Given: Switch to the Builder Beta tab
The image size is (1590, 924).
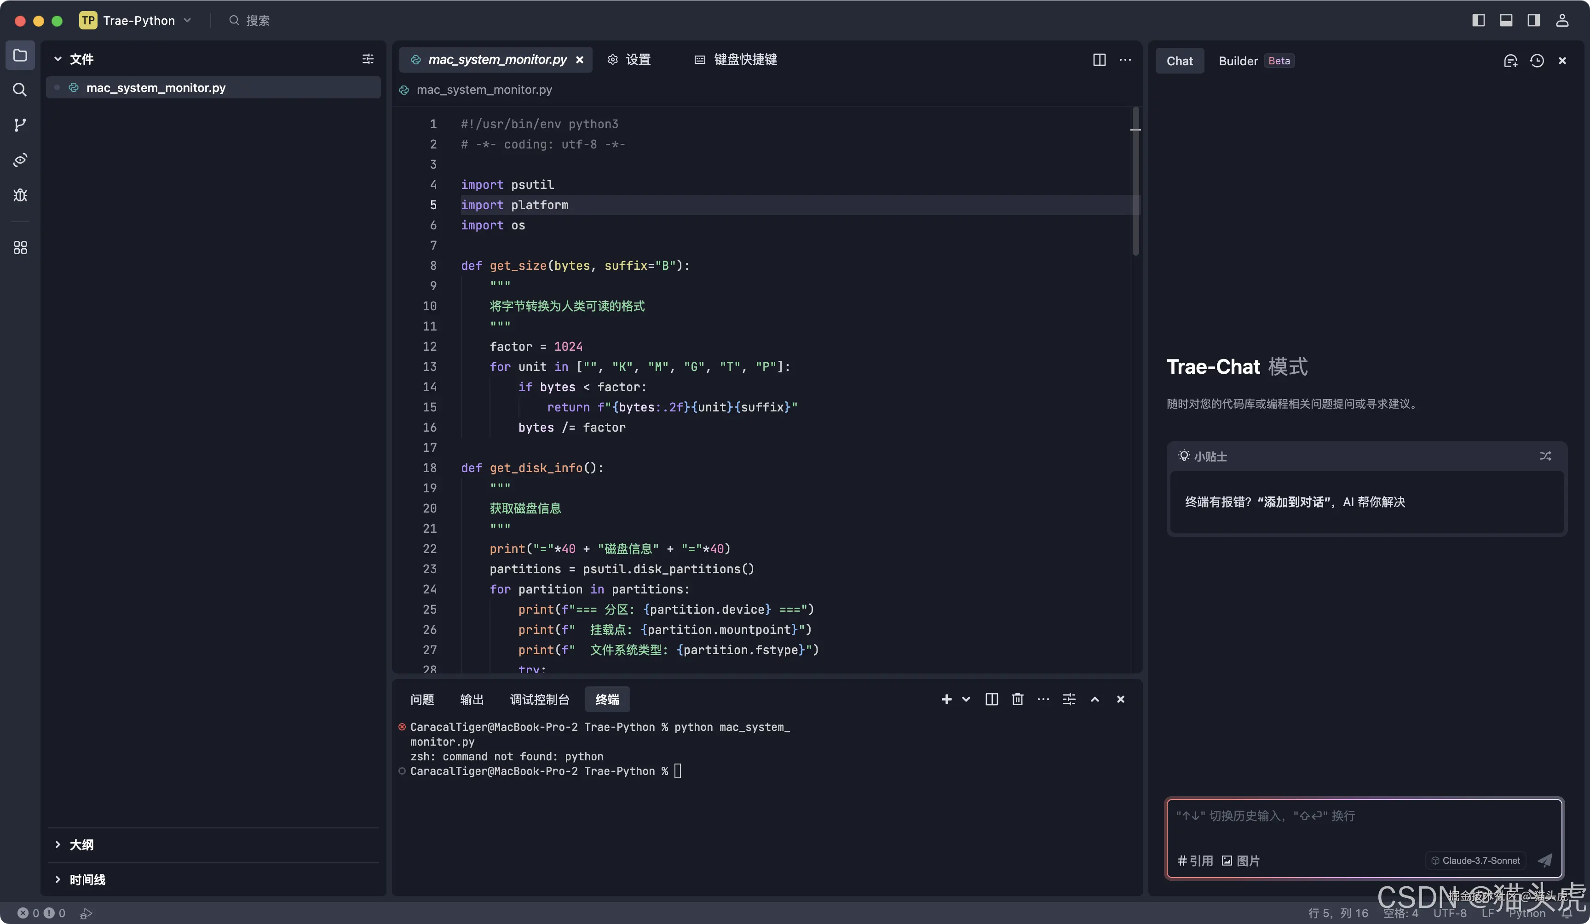Looking at the screenshot, I should (x=1256, y=61).
